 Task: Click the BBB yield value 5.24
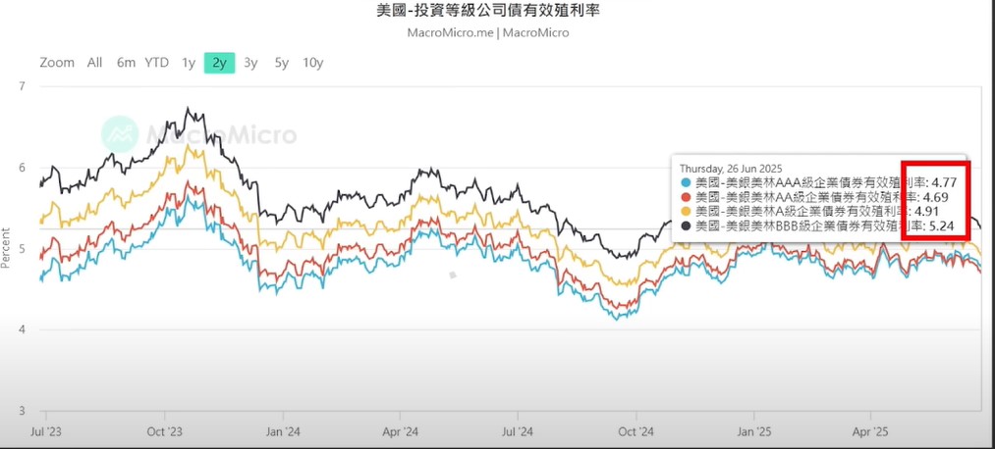tap(942, 225)
